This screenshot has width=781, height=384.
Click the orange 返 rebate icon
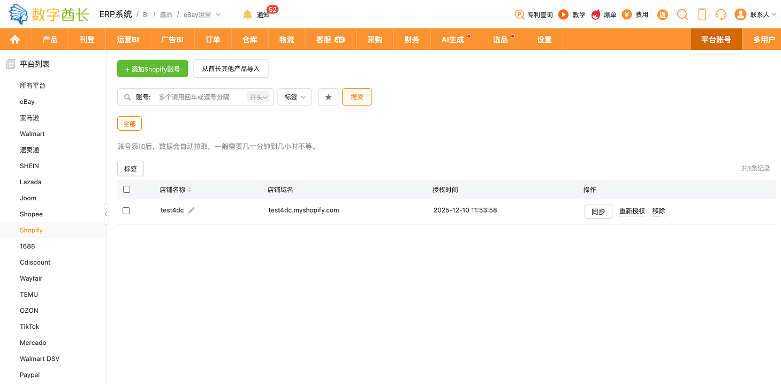[663, 14]
